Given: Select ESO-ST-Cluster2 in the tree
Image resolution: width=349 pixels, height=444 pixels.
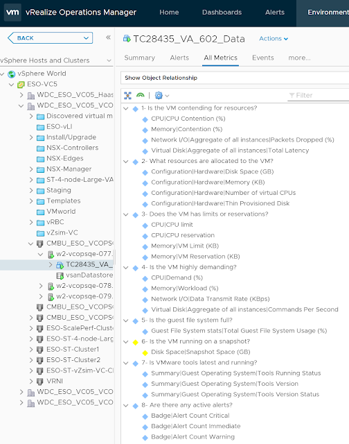Looking at the screenshot, I should 73,360.
